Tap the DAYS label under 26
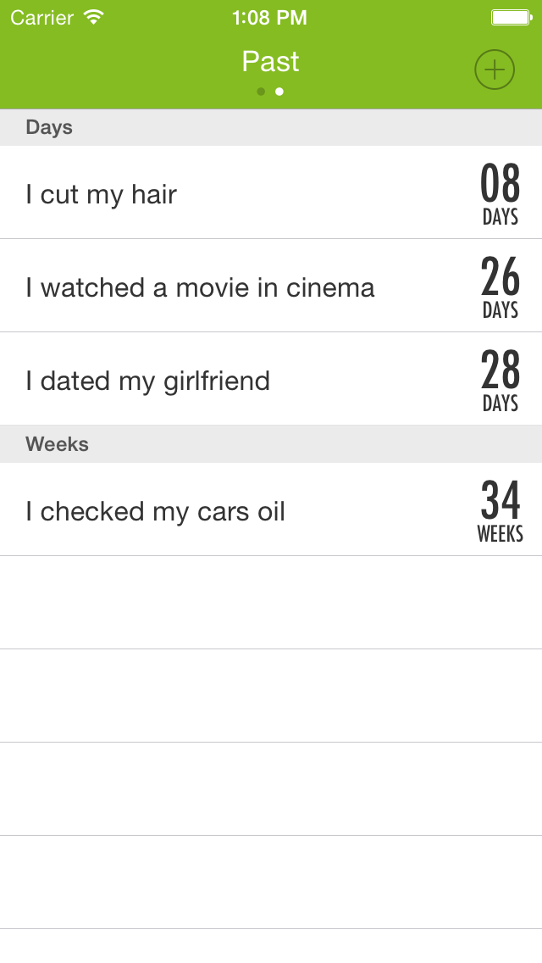 click(x=500, y=311)
